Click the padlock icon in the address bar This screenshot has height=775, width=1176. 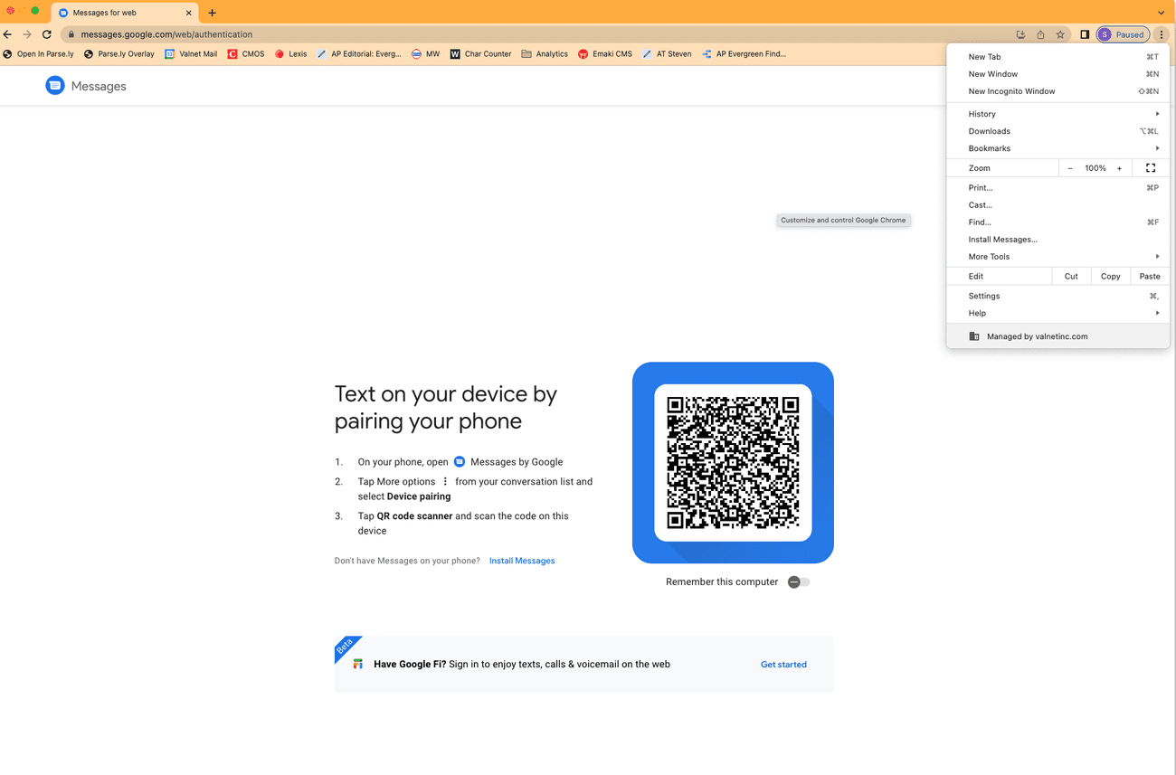(x=71, y=33)
